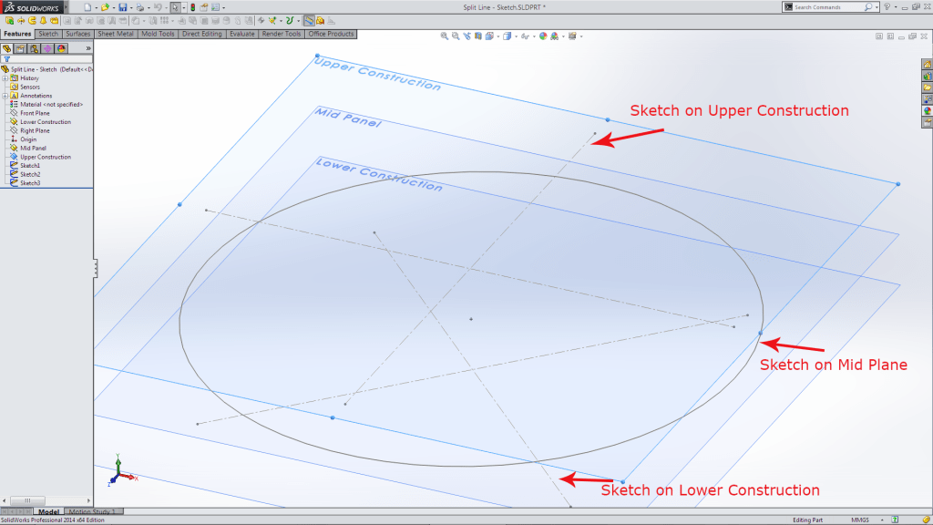This screenshot has width=933, height=525.
Task: Expand the Annotations folder
Action: click(x=5, y=96)
